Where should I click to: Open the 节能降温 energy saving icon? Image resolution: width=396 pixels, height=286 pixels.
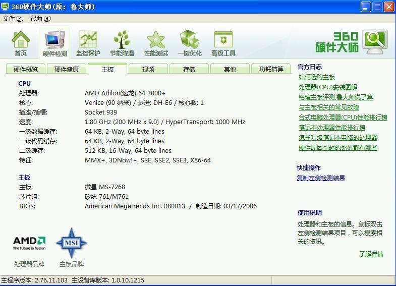click(122, 43)
